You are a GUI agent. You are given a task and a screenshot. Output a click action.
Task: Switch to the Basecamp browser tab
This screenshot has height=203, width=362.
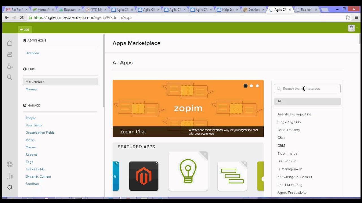pos(70,10)
